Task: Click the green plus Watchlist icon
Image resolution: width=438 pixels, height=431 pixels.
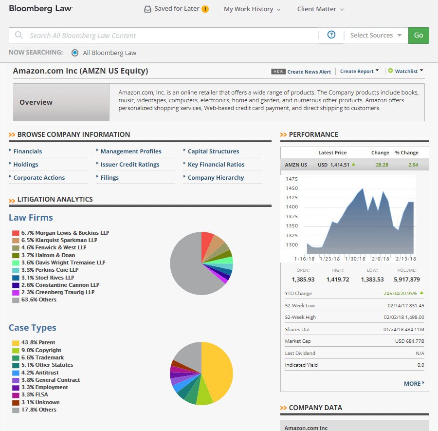Action: point(390,71)
